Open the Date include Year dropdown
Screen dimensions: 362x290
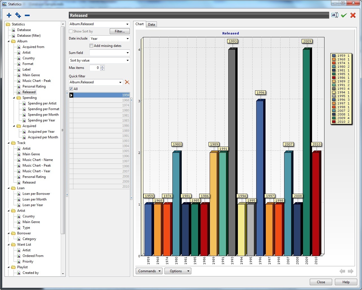(128, 39)
